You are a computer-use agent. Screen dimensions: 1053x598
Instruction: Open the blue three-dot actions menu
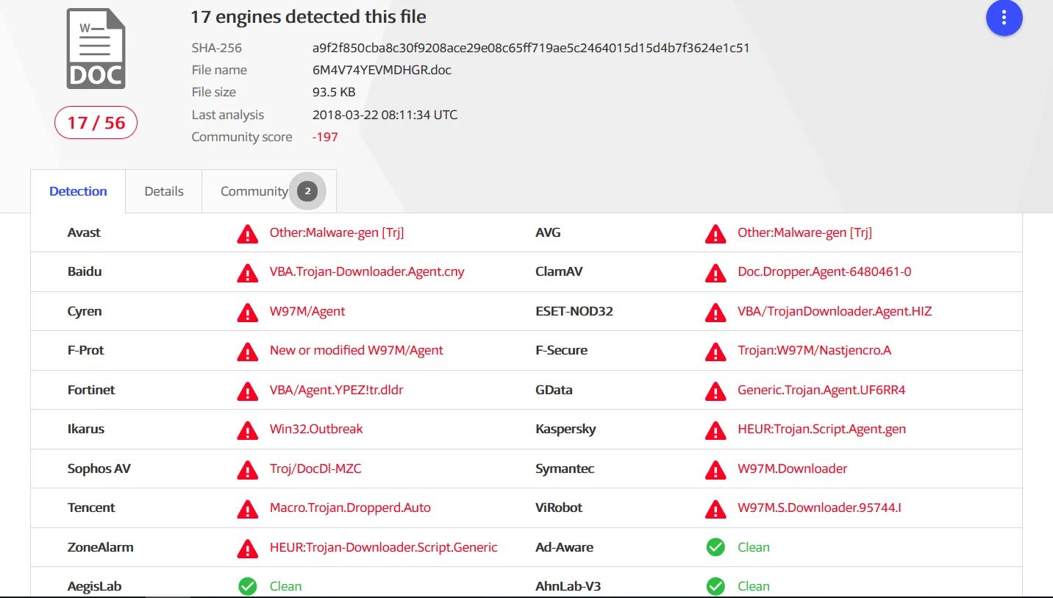pyautogui.click(x=1004, y=17)
